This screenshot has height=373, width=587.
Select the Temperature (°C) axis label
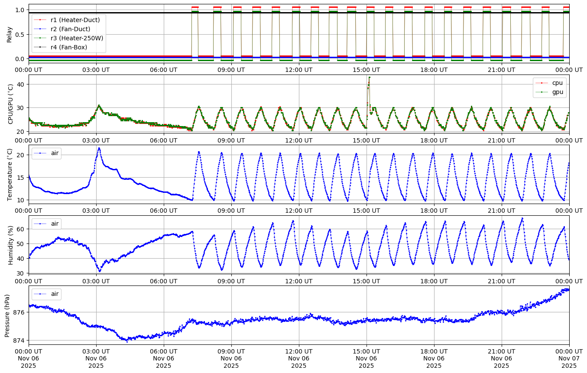(x=11, y=174)
